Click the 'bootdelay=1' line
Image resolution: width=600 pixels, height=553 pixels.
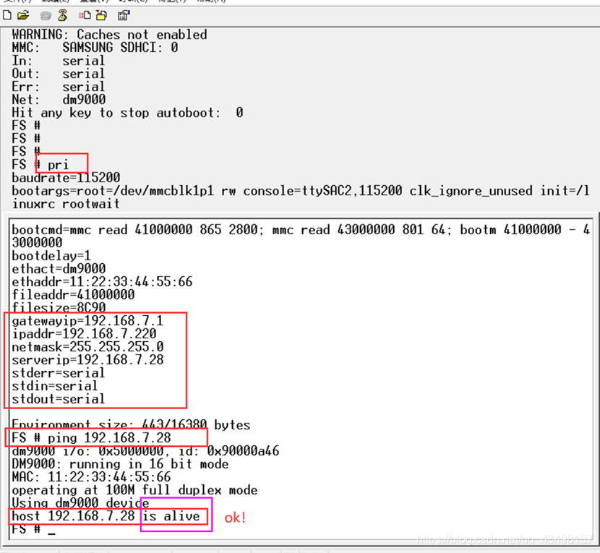tap(51, 256)
